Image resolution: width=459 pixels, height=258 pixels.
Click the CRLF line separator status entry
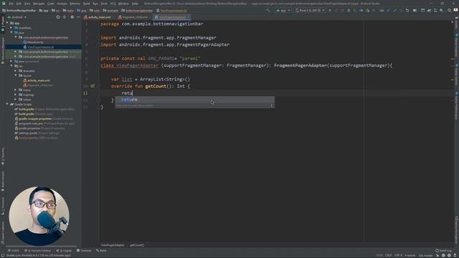[x=389, y=255]
